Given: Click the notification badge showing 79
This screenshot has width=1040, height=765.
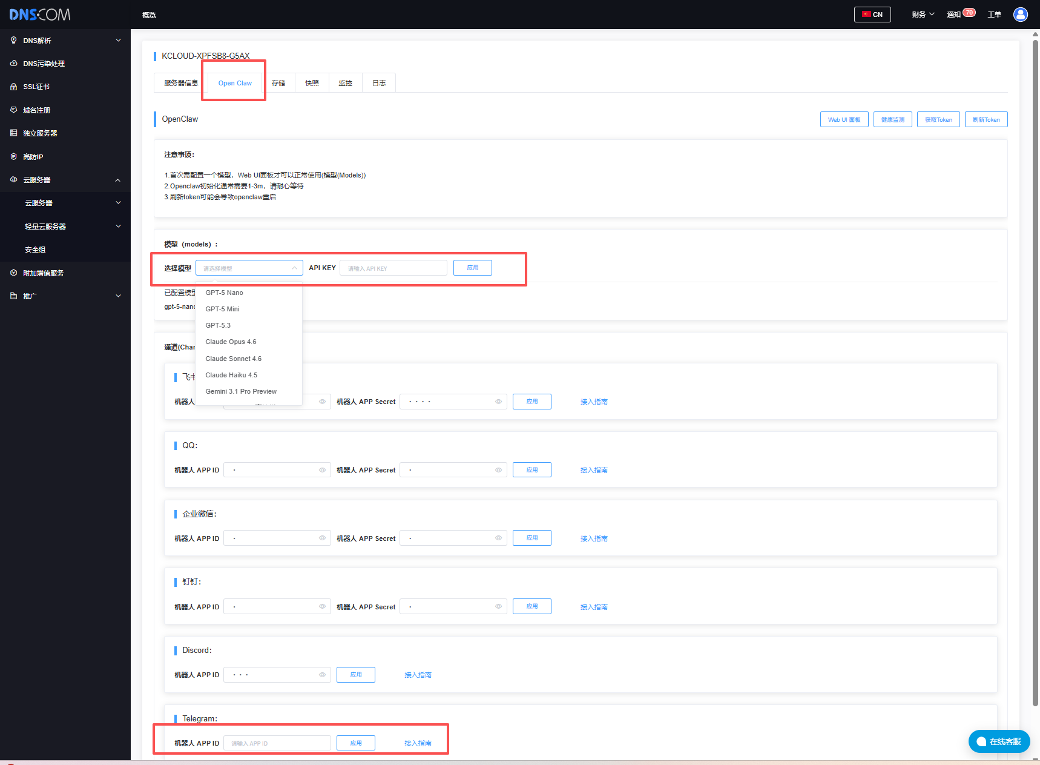Looking at the screenshot, I should (x=969, y=13).
